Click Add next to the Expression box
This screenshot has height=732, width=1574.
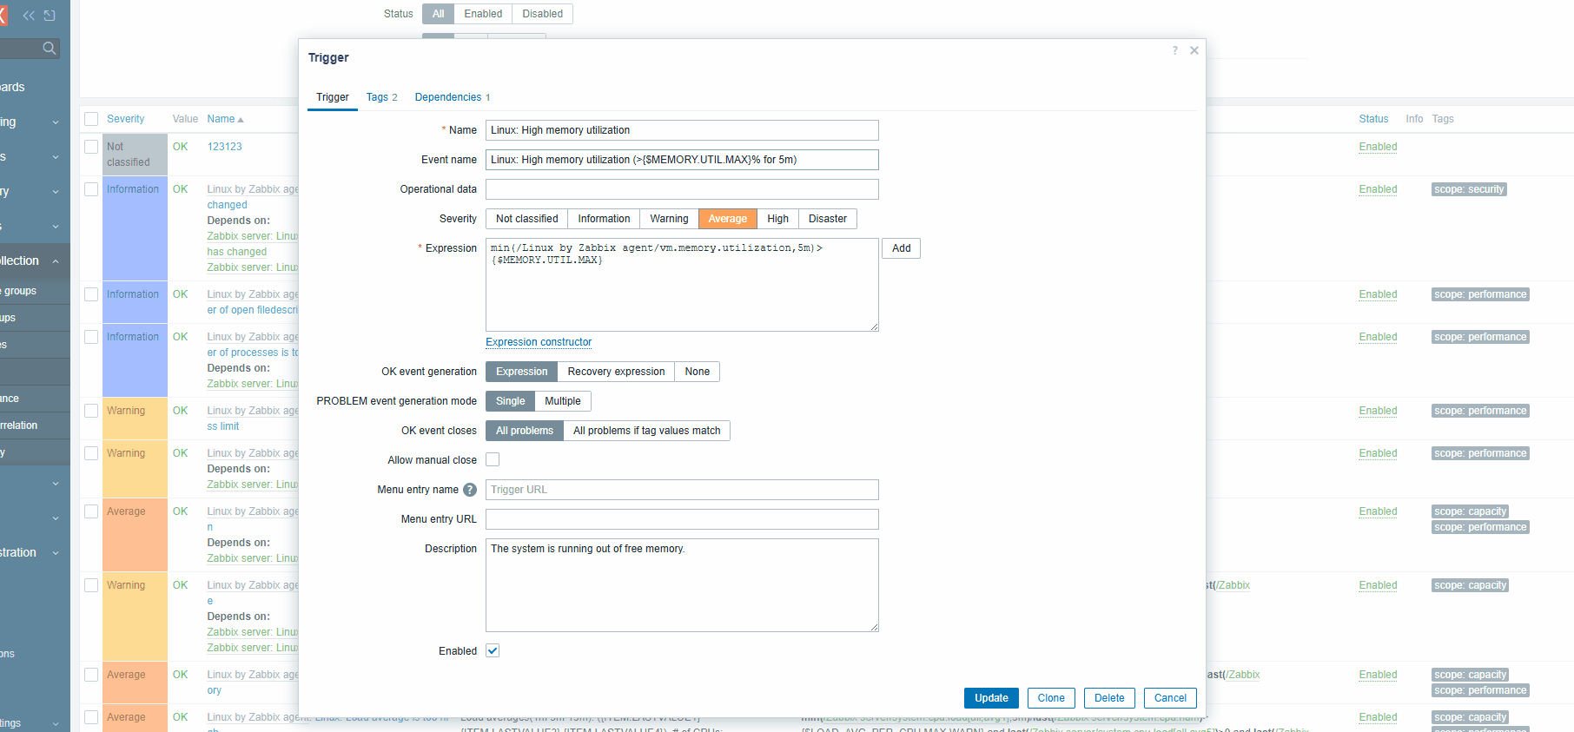[902, 248]
